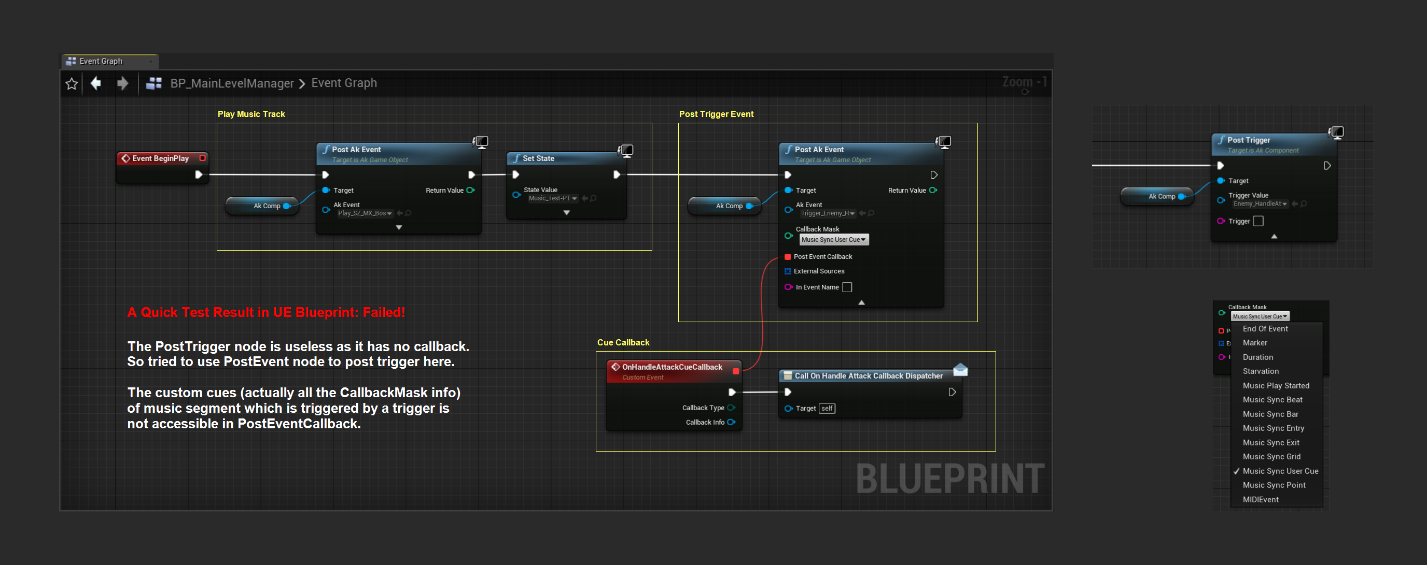Go back with the left arrow

point(96,83)
